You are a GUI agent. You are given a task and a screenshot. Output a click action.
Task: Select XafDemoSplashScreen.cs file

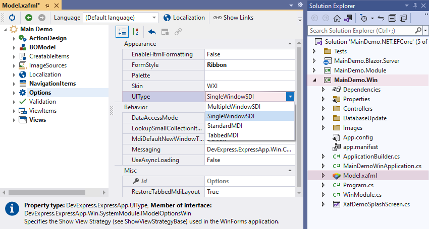pos(377,204)
